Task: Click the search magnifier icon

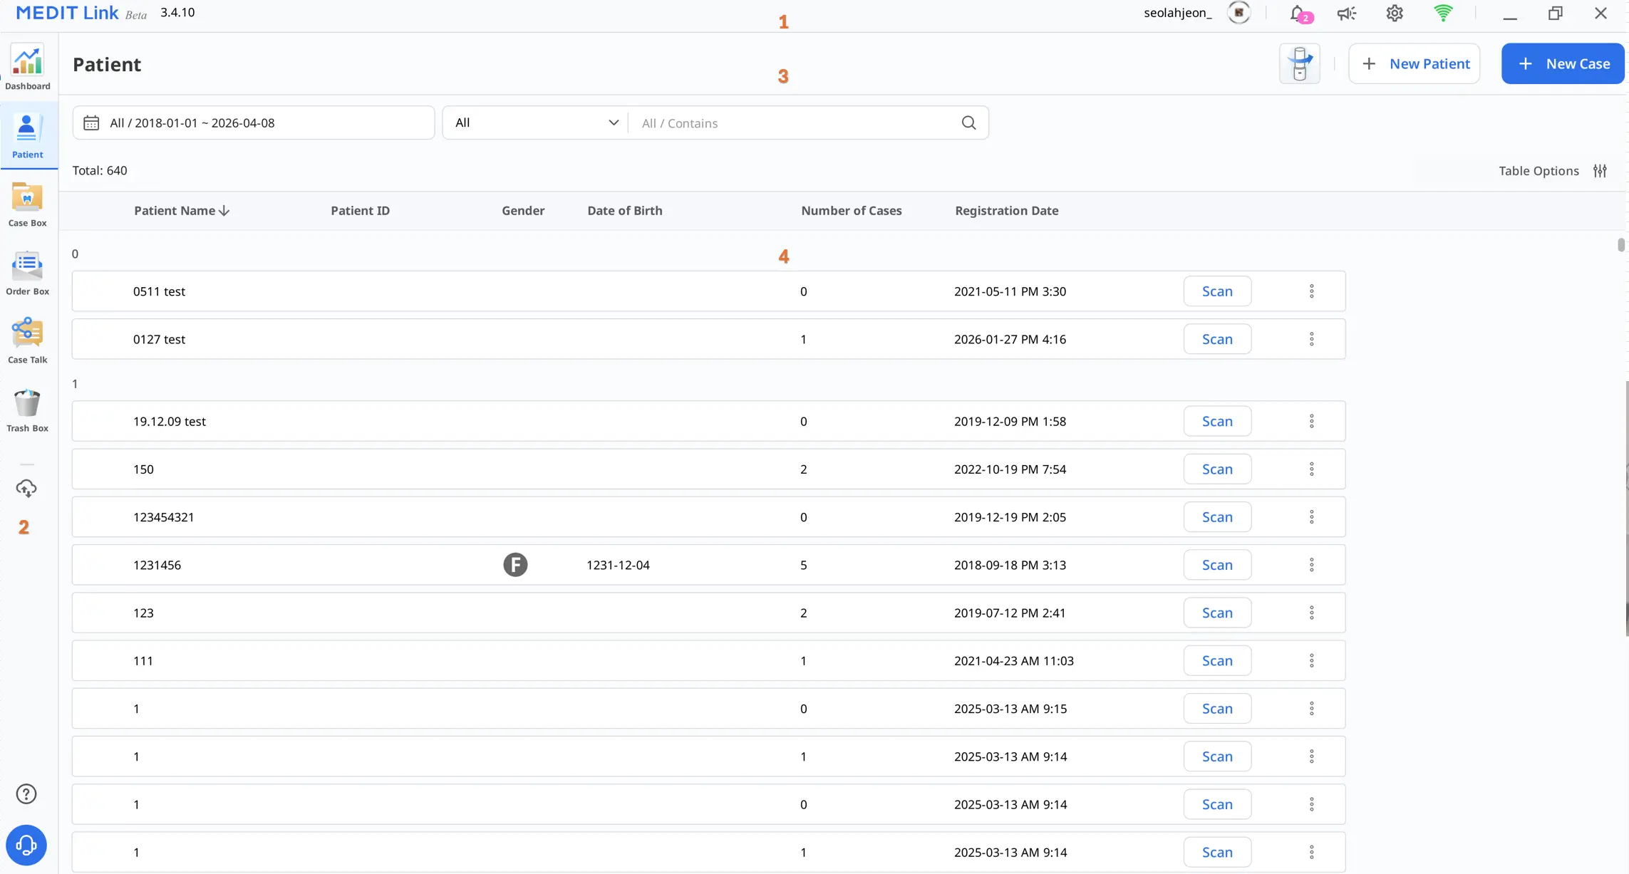Action: point(968,123)
